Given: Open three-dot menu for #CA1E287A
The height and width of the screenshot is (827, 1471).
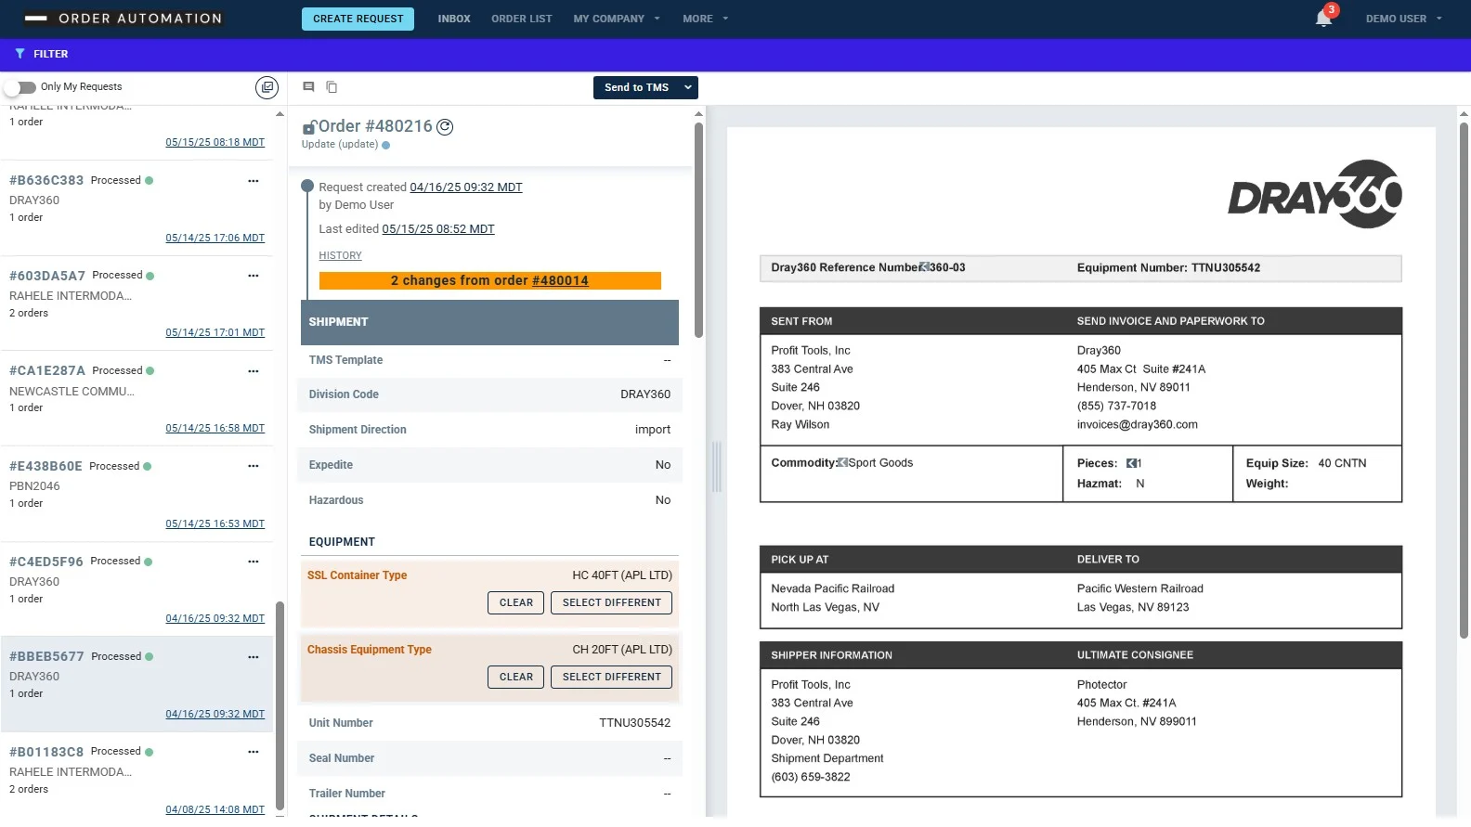Looking at the screenshot, I should tap(253, 371).
